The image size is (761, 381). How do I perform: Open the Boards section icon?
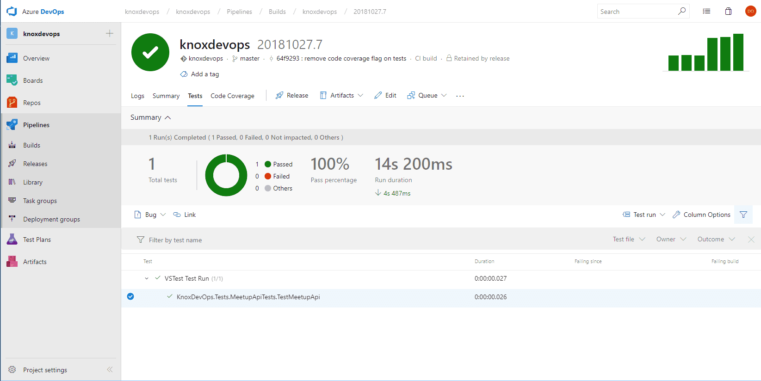click(12, 80)
